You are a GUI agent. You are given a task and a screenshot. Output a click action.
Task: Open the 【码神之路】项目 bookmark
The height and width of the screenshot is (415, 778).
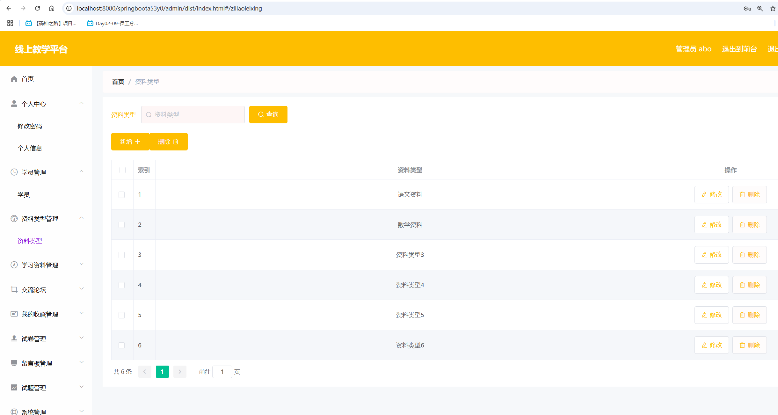click(51, 23)
